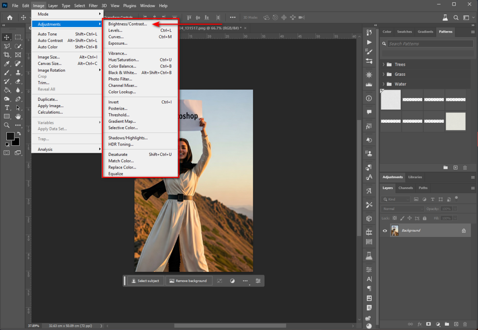Open the Filter menu
This screenshot has width=478, height=330.
tap(93, 6)
